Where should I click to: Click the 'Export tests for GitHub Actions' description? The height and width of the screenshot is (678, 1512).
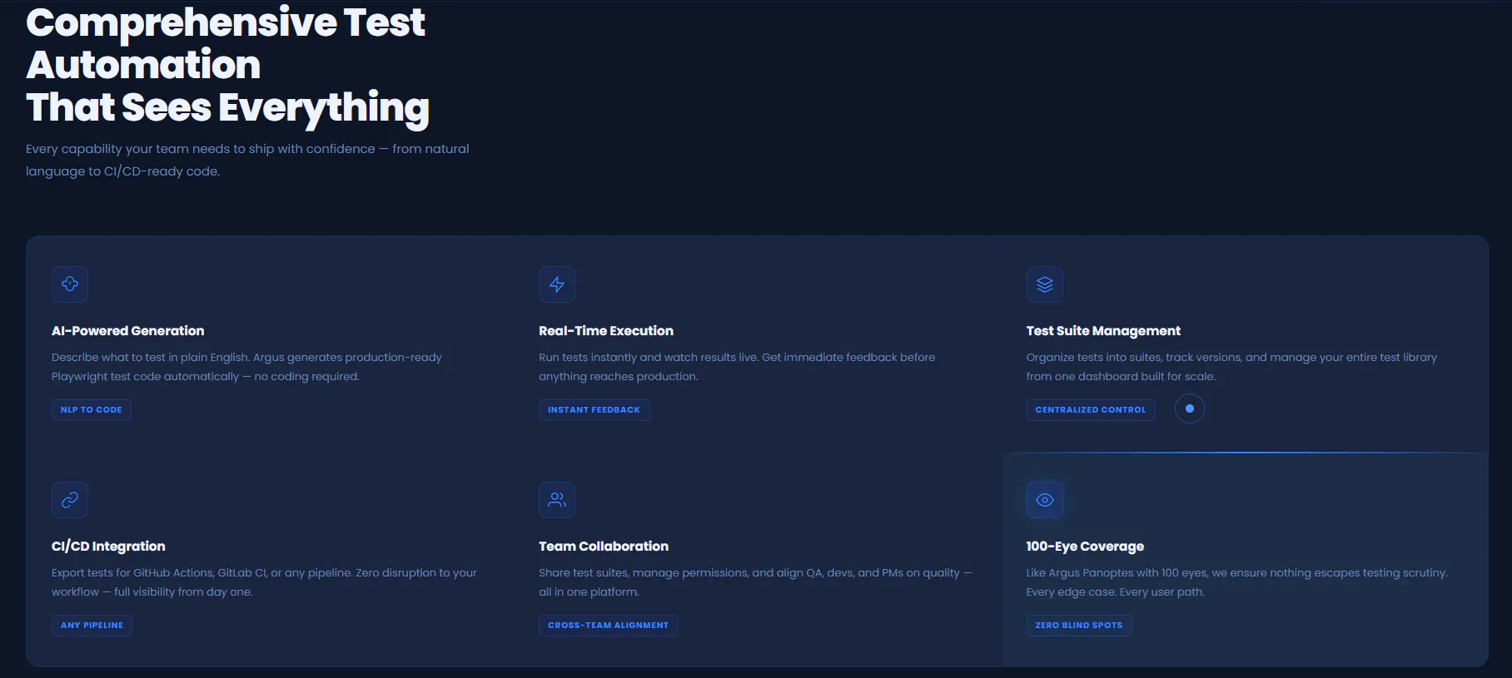coord(264,582)
